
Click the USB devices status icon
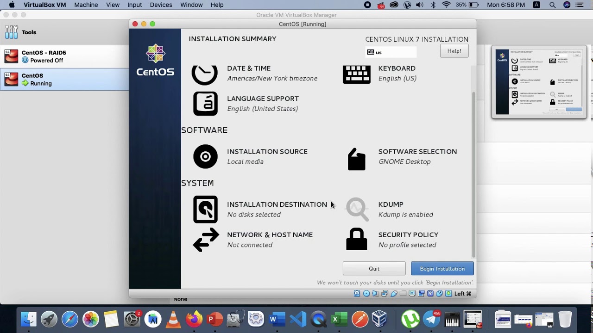pyautogui.click(x=394, y=294)
